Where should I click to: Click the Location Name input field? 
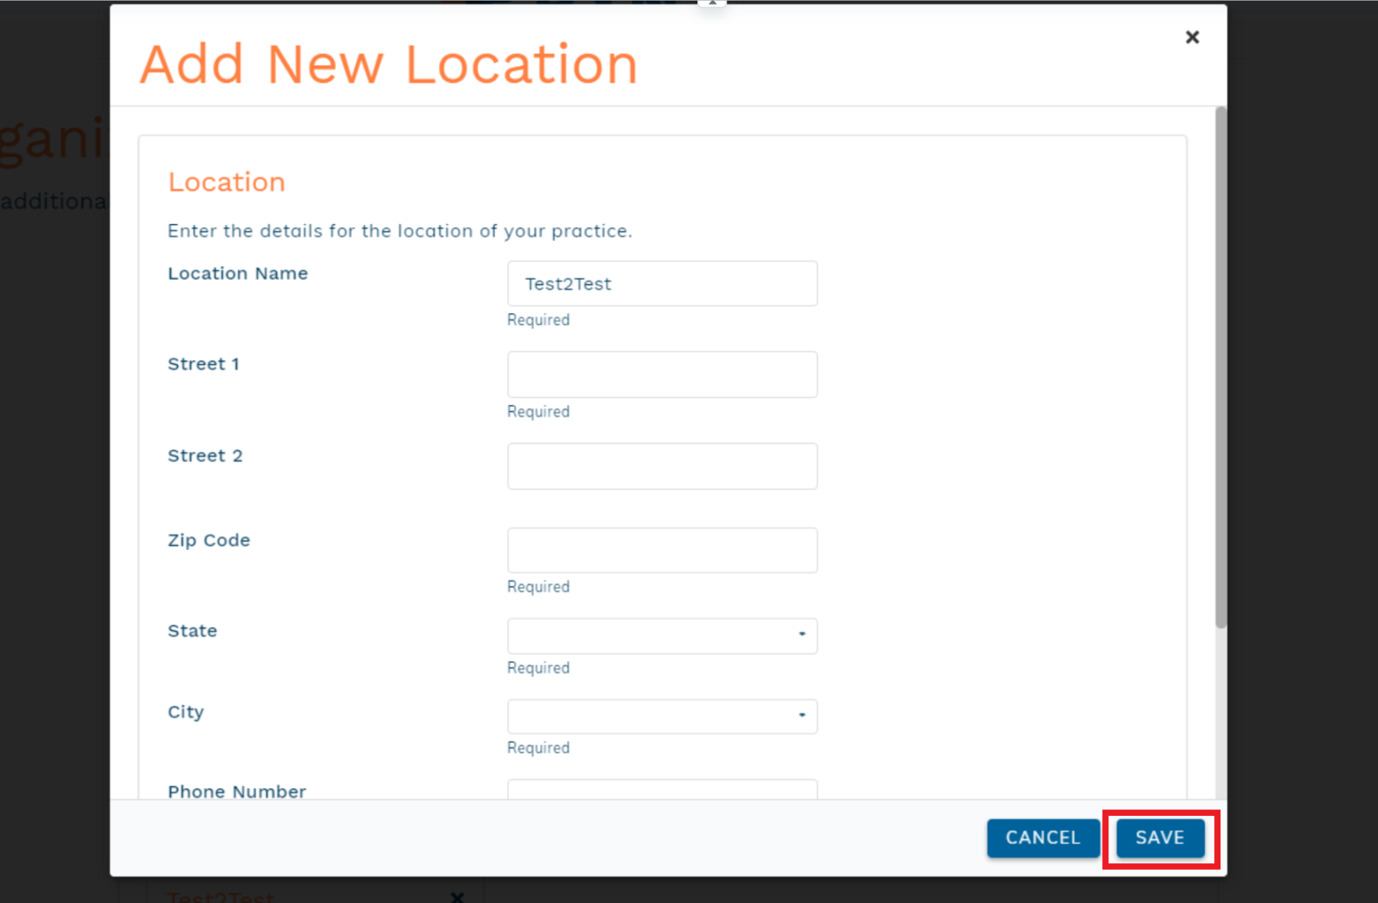click(x=662, y=283)
